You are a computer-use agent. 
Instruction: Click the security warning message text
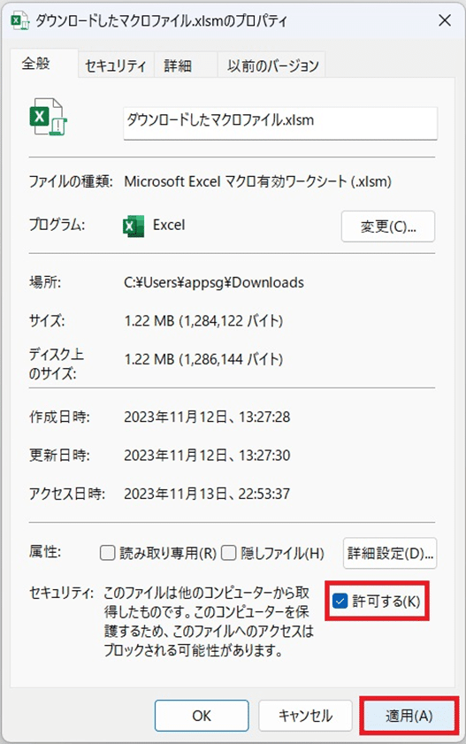(209, 622)
